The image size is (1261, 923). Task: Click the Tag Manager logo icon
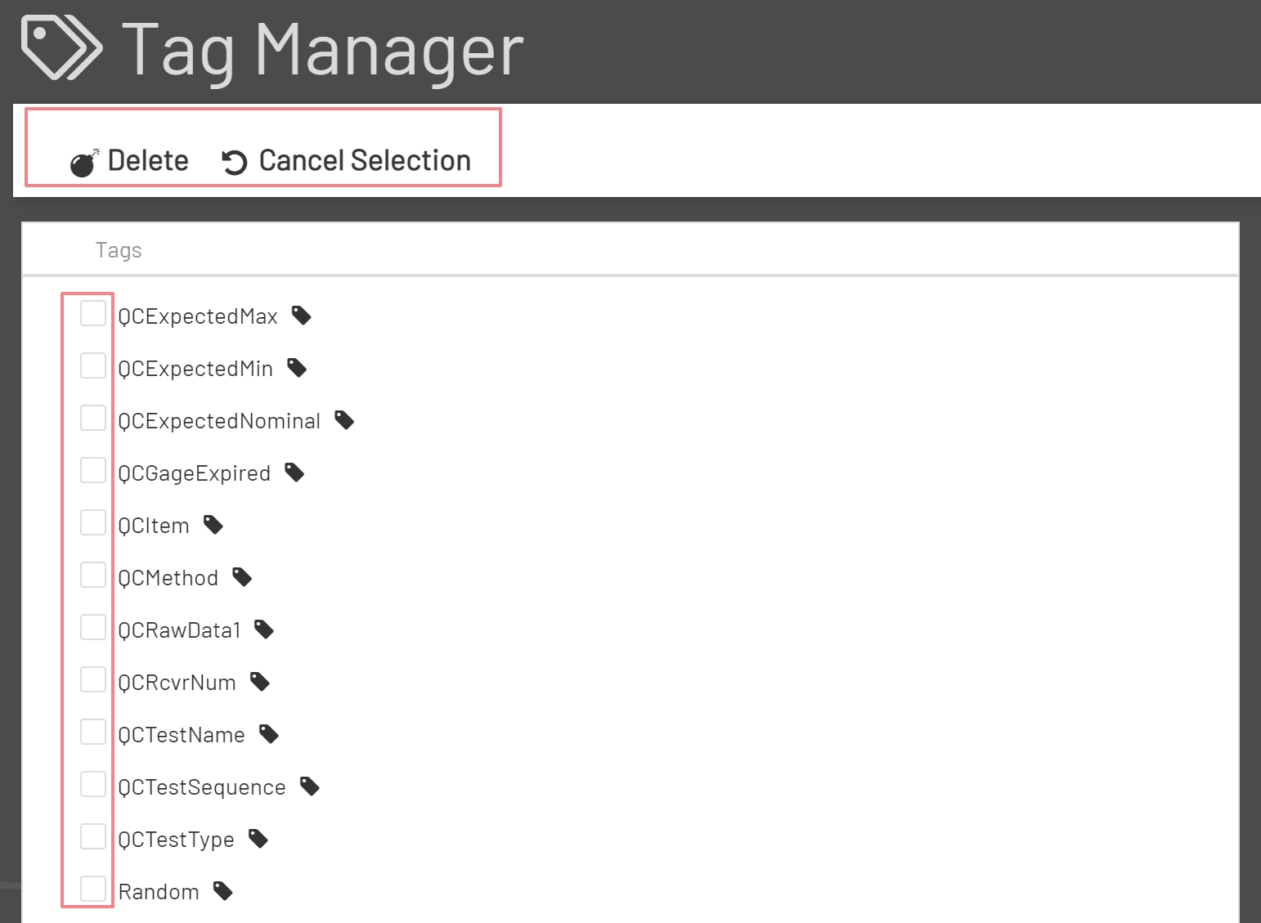click(61, 48)
